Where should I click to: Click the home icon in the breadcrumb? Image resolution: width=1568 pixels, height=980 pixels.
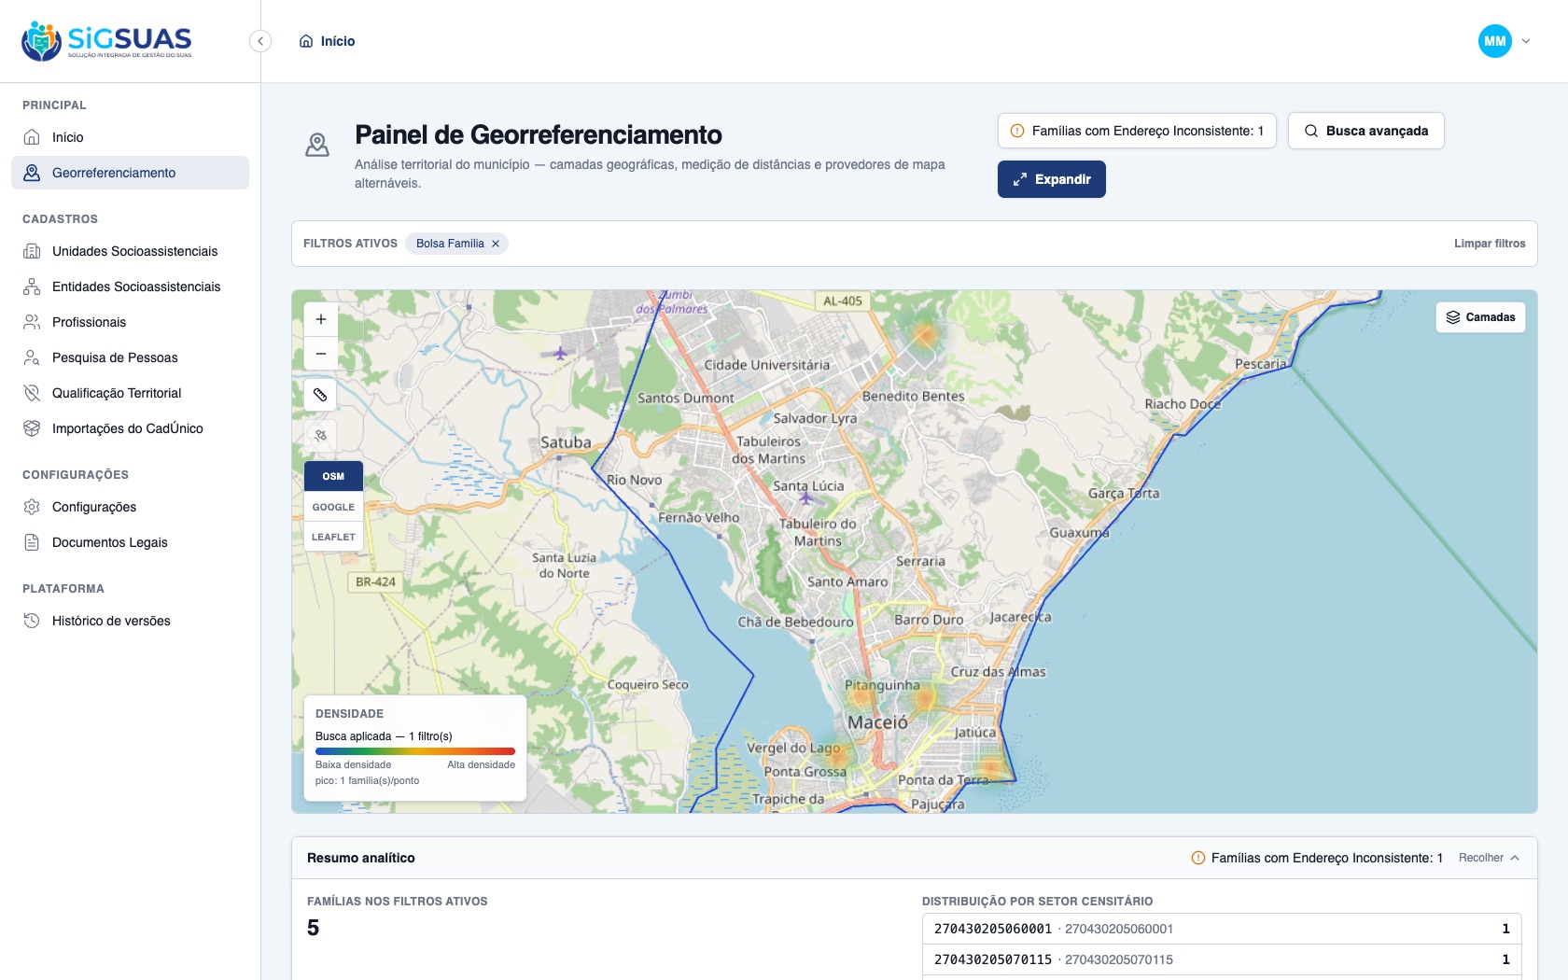coord(306,41)
